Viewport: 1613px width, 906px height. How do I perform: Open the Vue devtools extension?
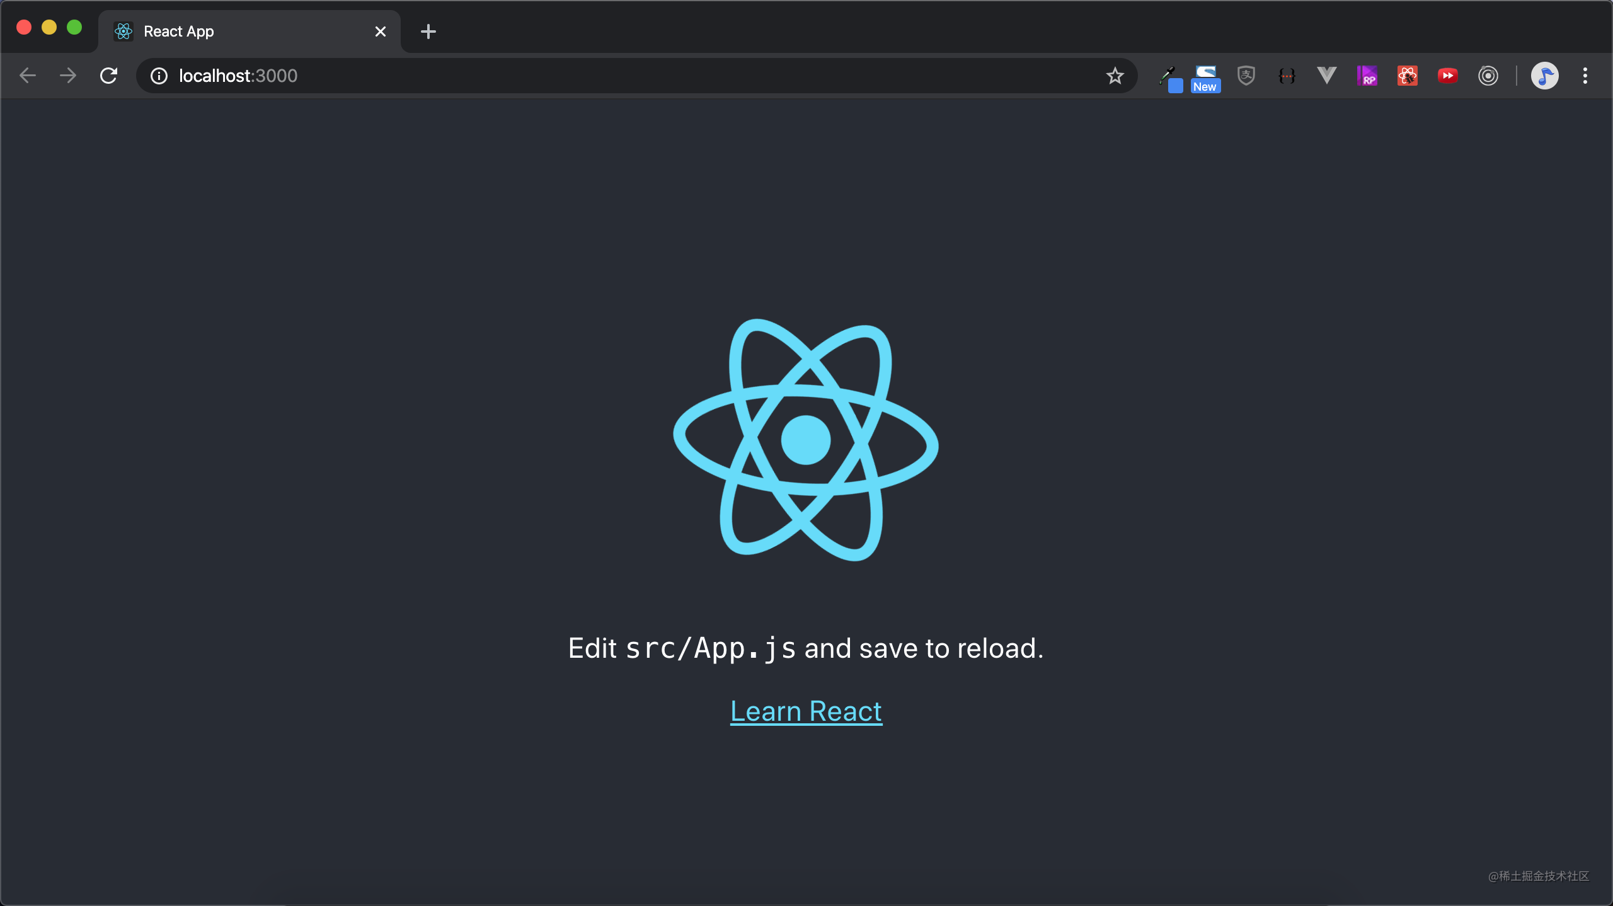click(1327, 76)
